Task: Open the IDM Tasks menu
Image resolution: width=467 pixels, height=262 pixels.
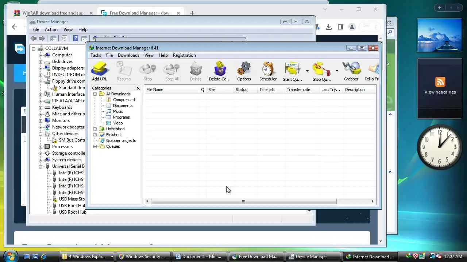Action: tap(96, 55)
